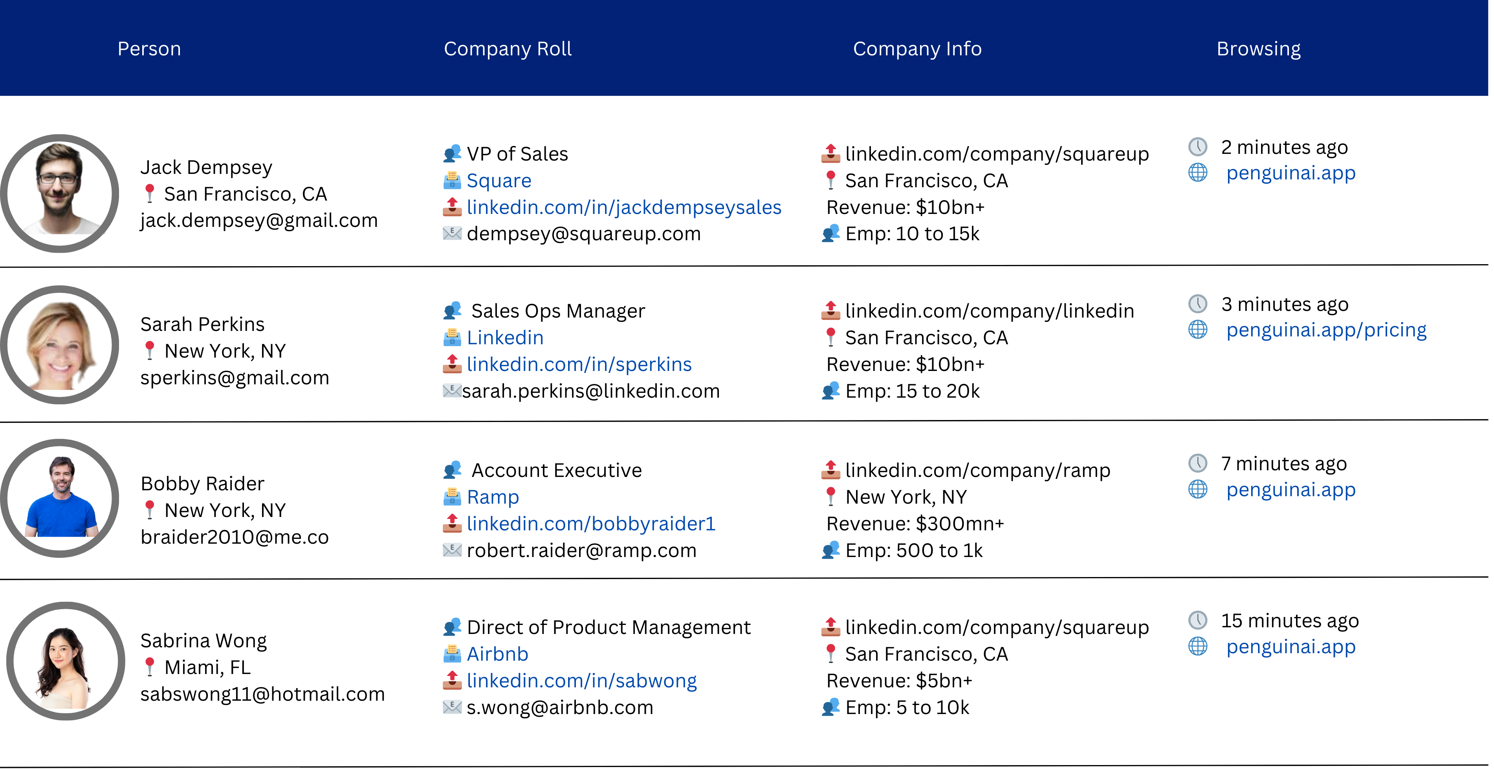The image size is (1494, 769).
Task: Click the pin icon beside Sarah Perkins' New York, NY
Action: pos(150,351)
